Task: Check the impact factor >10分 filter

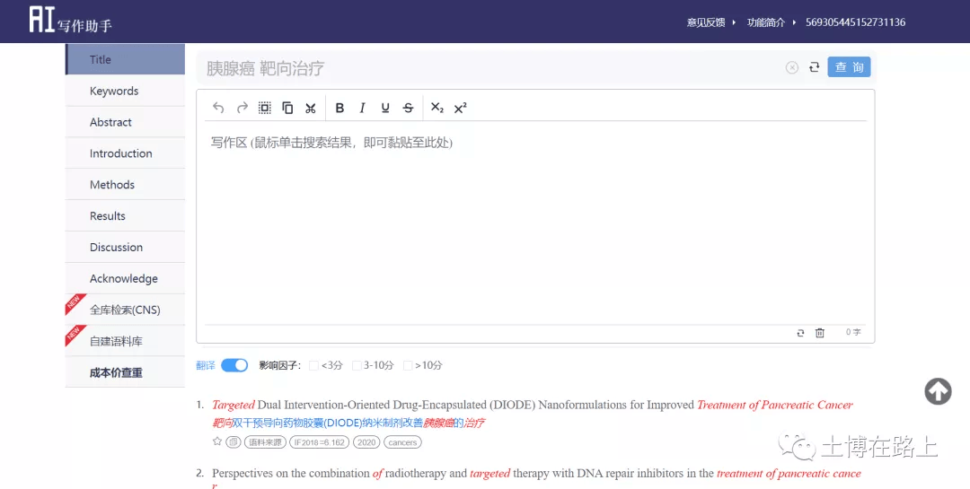Action: point(408,365)
